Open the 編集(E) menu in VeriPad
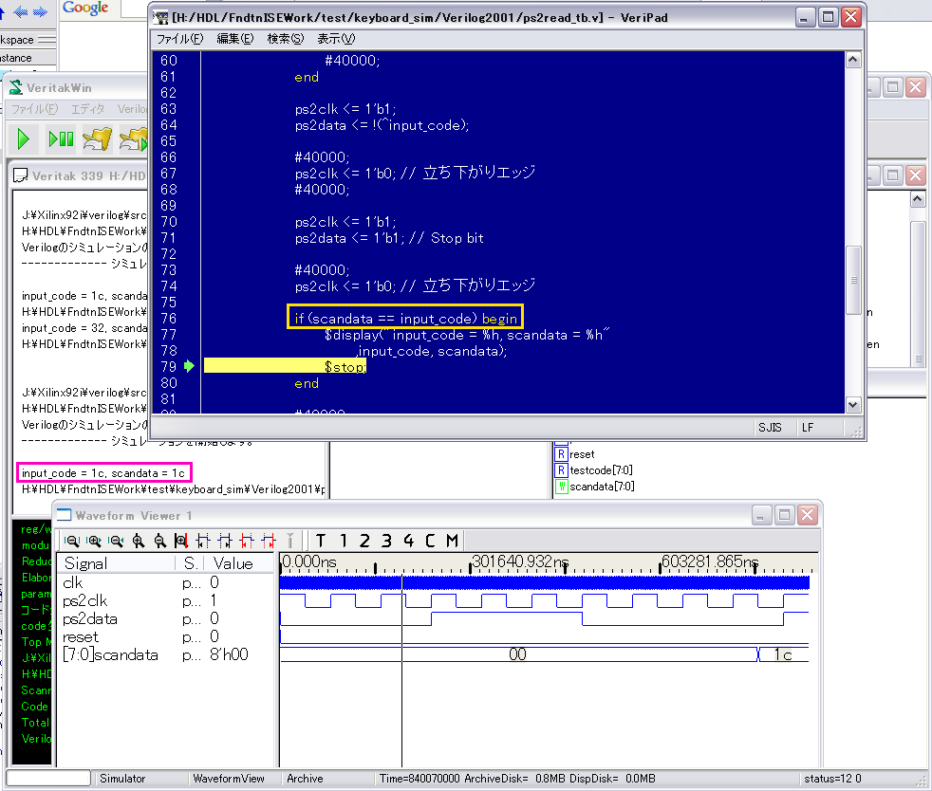 (x=234, y=39)
